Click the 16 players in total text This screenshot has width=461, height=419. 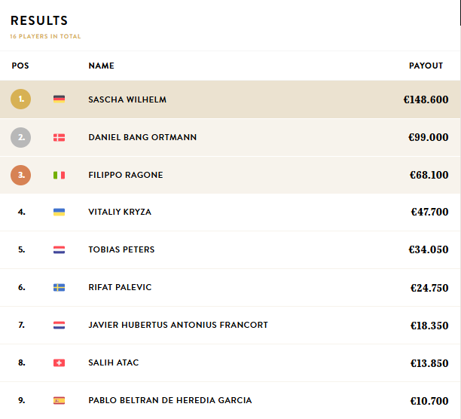point(45,36)
